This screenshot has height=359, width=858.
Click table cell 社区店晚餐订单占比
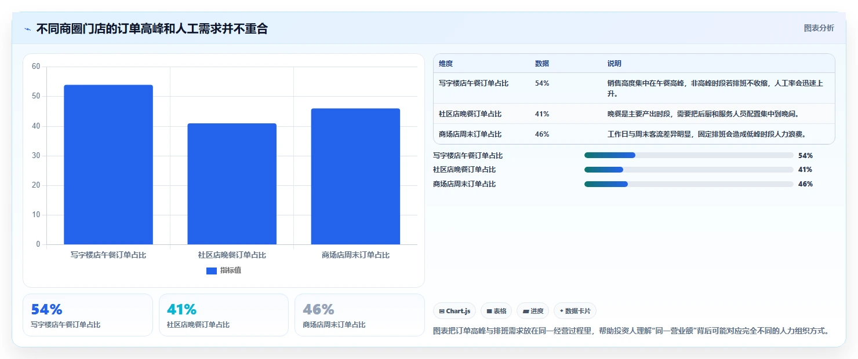(x=470, y=114)
